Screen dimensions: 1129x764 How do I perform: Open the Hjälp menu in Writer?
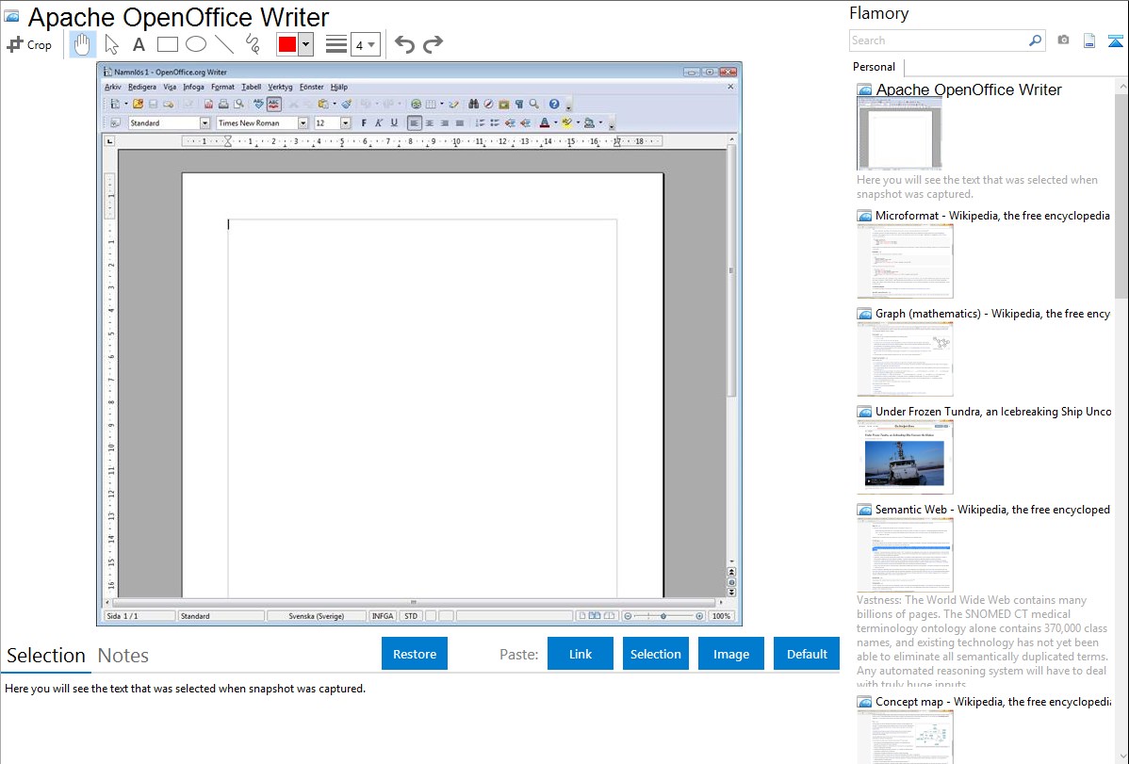[x=339, y=87]
